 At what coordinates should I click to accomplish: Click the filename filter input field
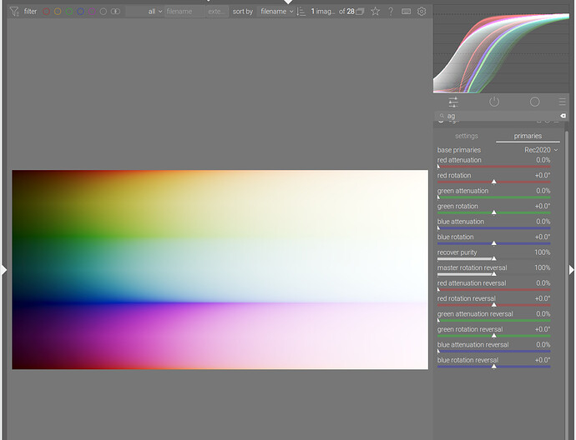click(x=184, y=12)
